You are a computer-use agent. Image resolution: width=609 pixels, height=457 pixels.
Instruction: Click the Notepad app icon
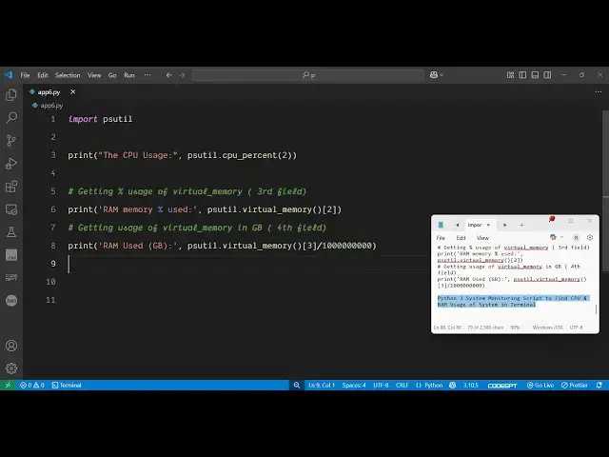pyautogui.click(x=441, y=225)
